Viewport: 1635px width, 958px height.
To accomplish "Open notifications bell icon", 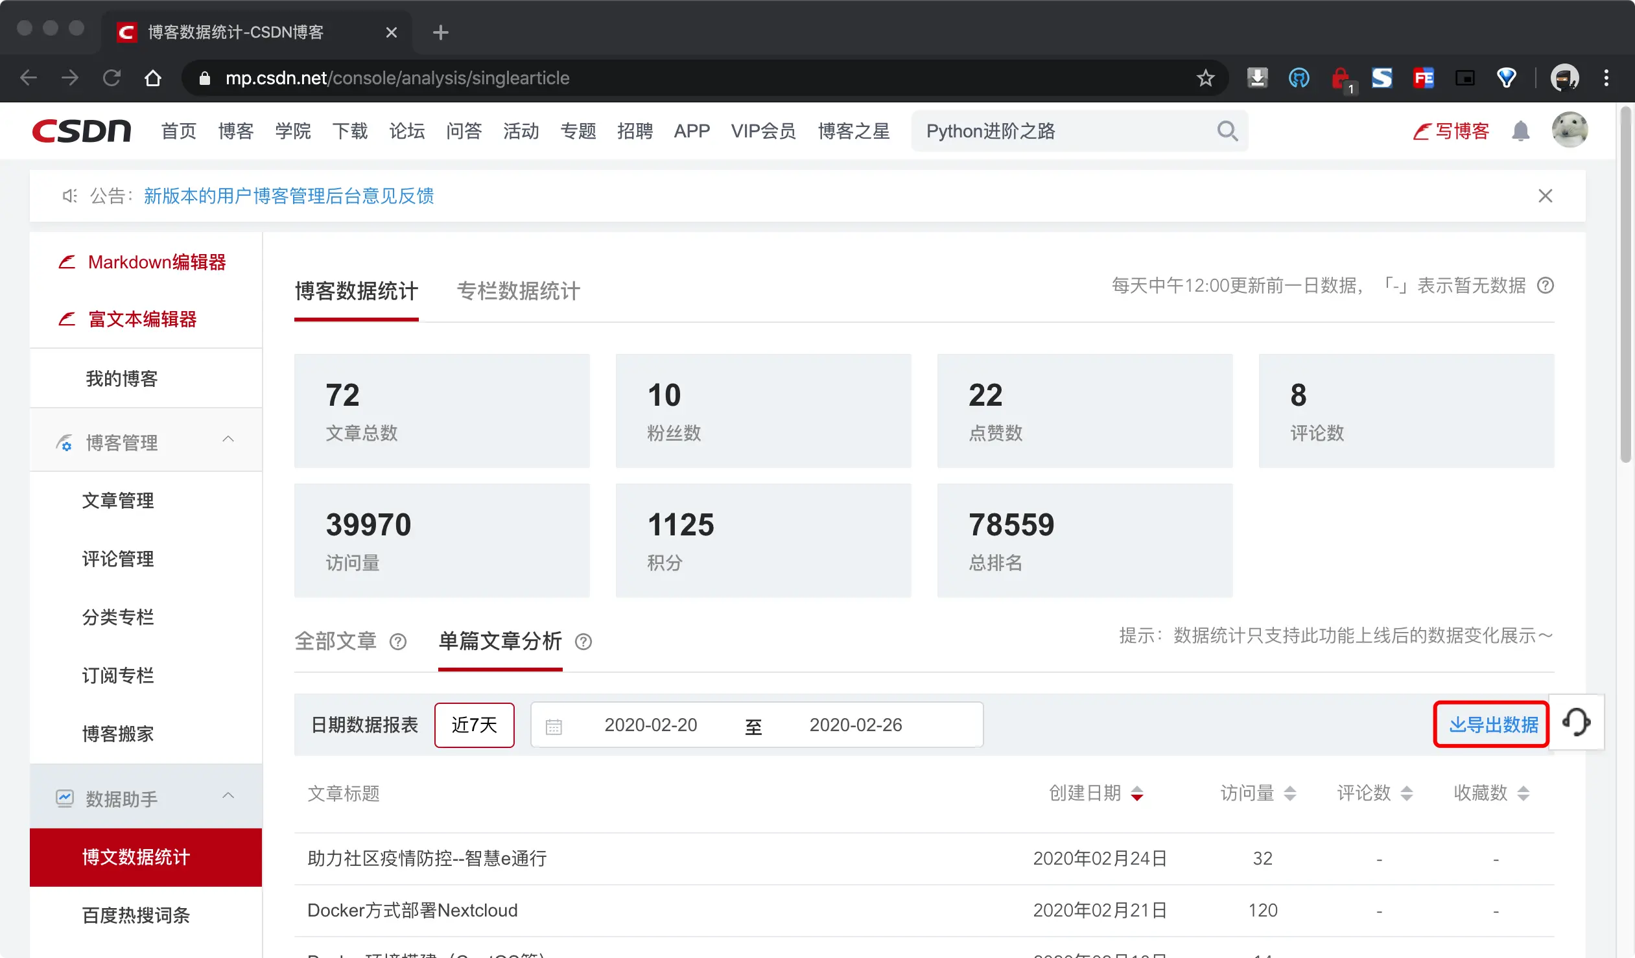I will pyautogui.click(x=1520, y=132).
